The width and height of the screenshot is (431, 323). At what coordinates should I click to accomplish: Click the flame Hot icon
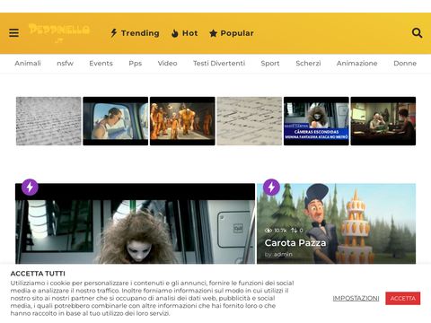point(175,33)
